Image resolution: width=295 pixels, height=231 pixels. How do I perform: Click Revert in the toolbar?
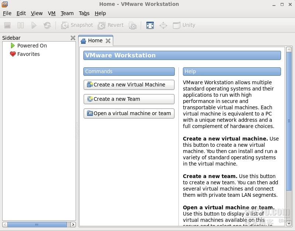(x=111, y=25)
